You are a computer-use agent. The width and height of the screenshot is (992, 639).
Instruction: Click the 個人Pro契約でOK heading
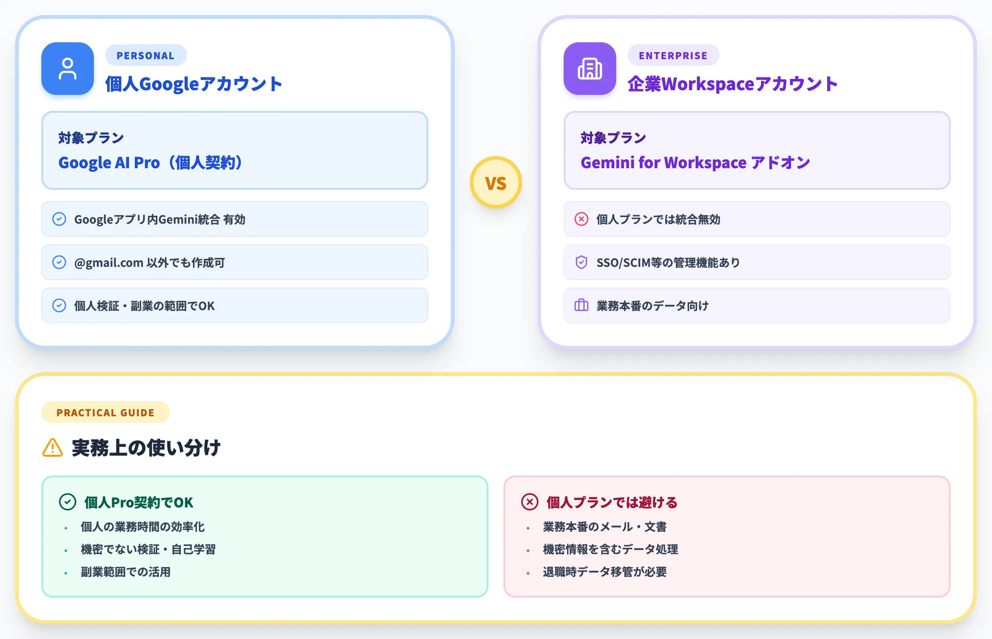coord(139,502)
